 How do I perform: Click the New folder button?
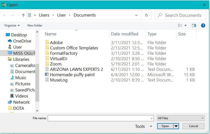coord(35,25)
